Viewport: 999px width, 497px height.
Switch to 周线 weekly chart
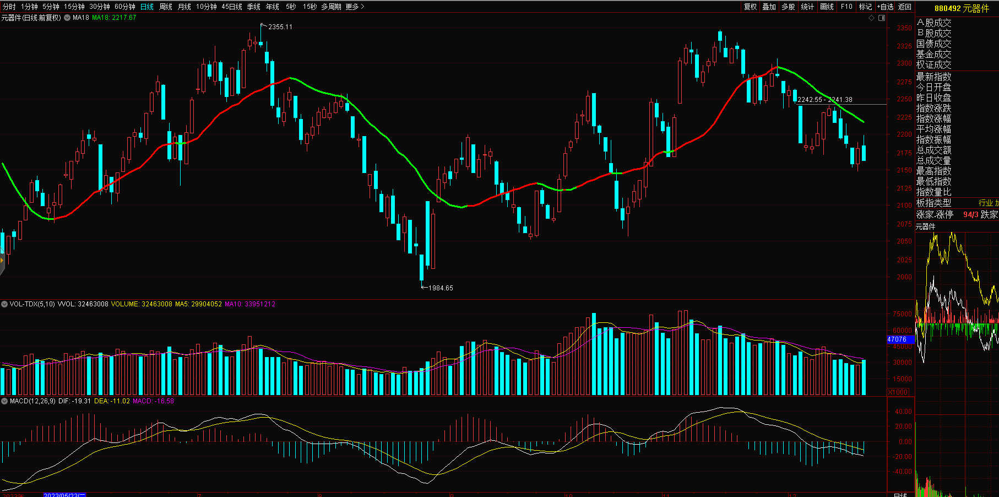pos(166,7)
